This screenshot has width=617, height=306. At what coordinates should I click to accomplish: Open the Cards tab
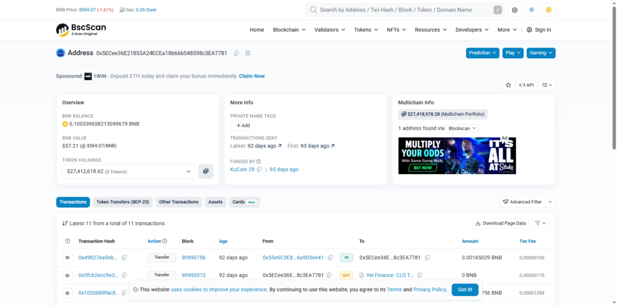click(245, 202)
